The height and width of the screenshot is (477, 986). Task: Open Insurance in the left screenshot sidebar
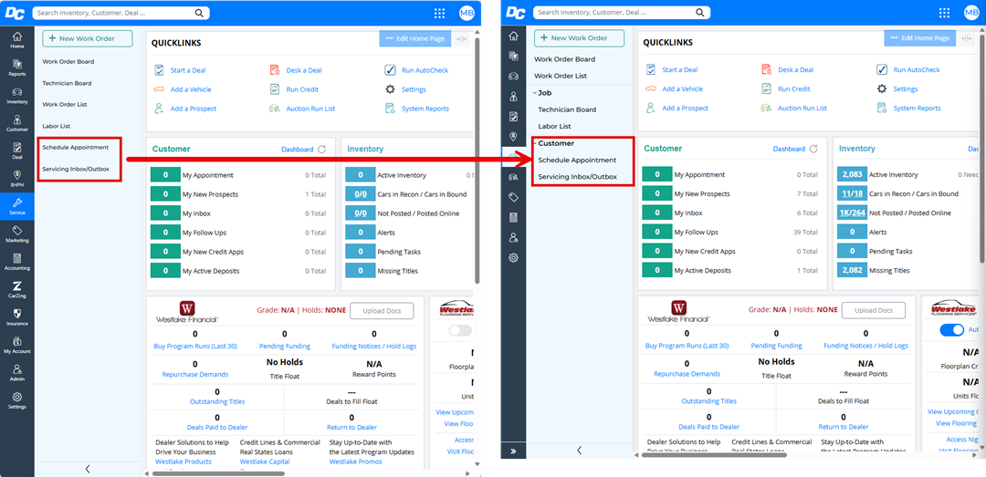[17, 316]
